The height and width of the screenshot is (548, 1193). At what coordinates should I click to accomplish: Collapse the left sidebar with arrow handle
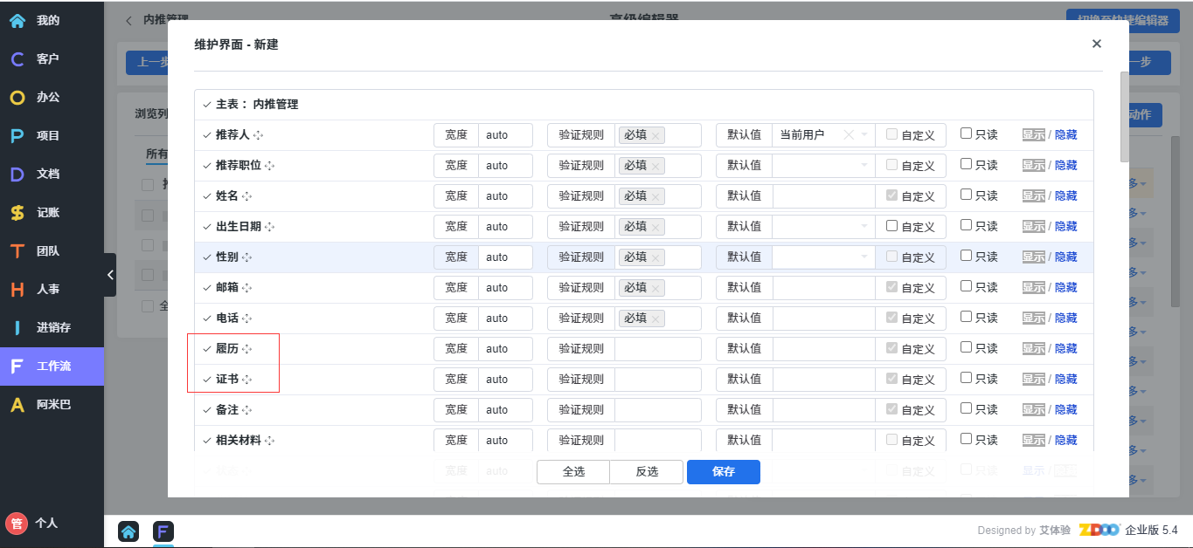click(x=110, y=275)
